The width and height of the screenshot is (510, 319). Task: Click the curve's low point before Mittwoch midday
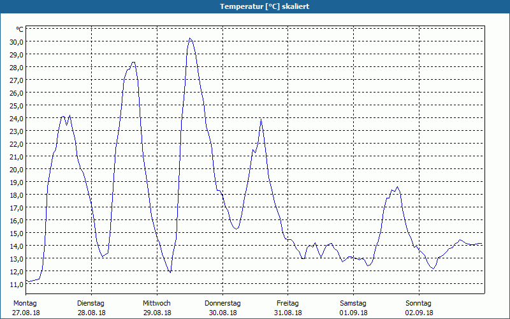point(170,272)
